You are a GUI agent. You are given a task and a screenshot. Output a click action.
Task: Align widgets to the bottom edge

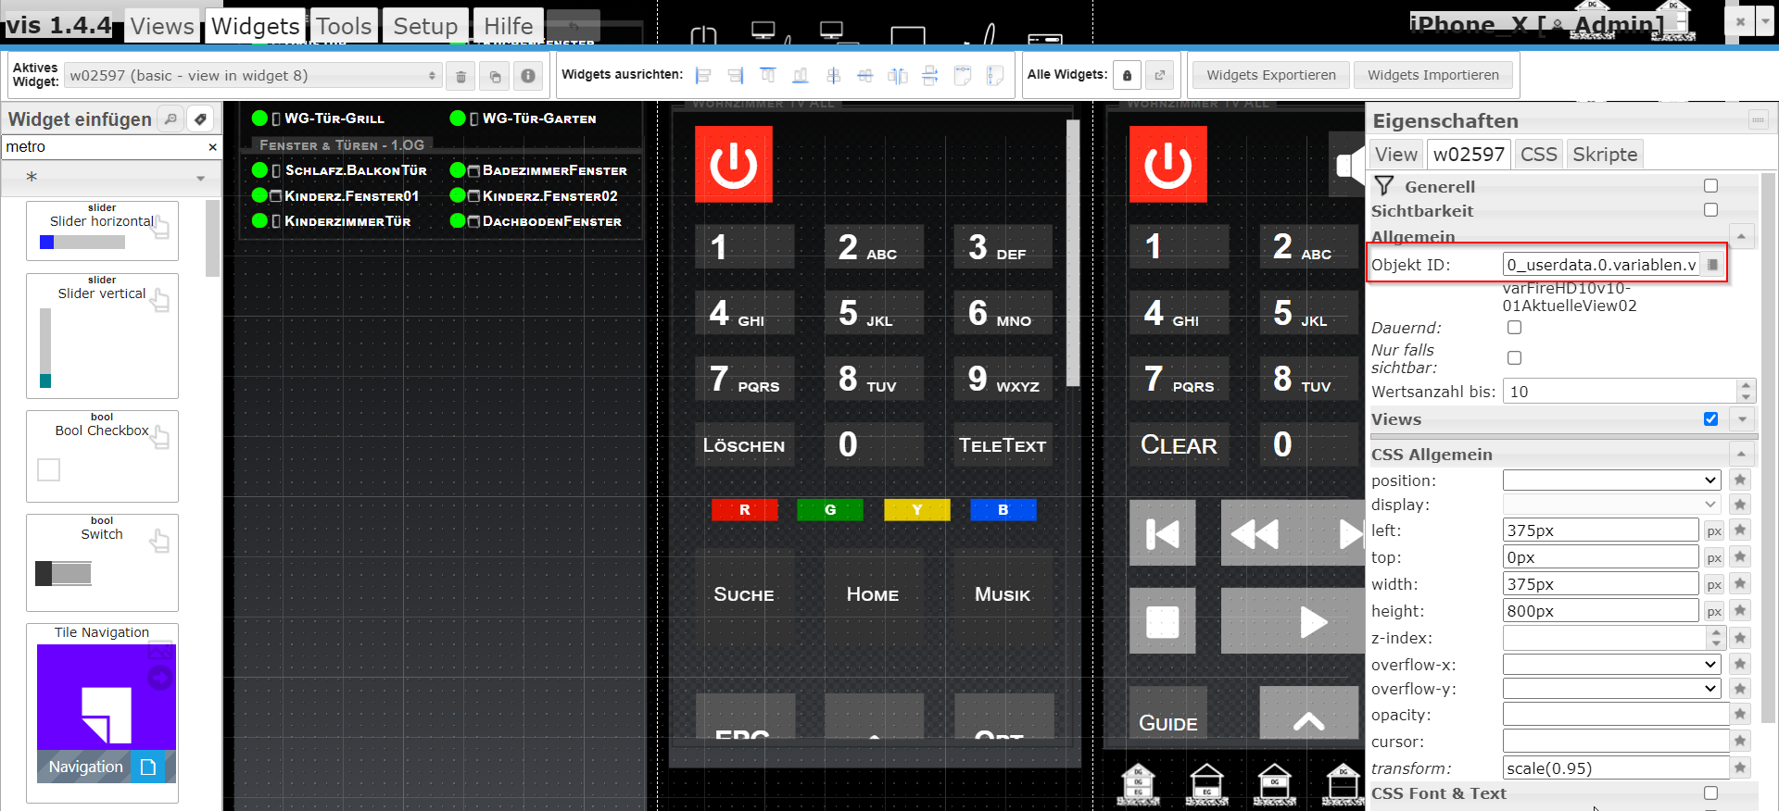pos(801,76)
